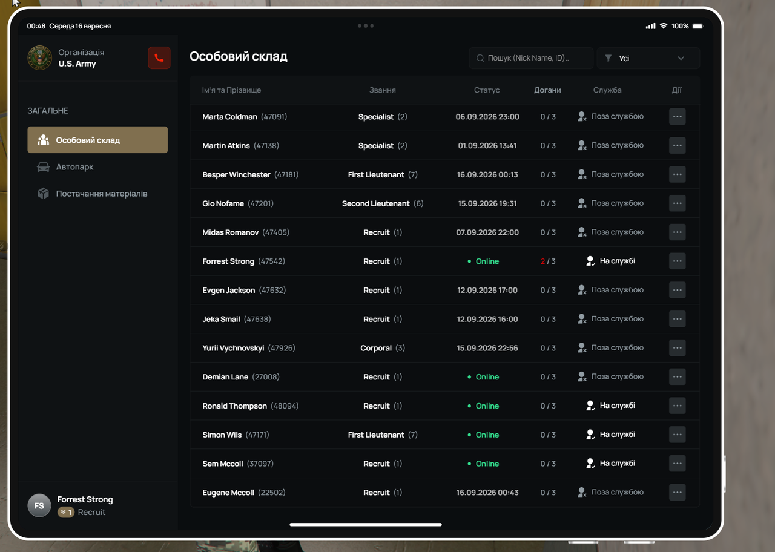The image size is (775, 552).
Task: Click Corporal rank of Yurii Vychnovskyi
Action: tap(376, 348)
